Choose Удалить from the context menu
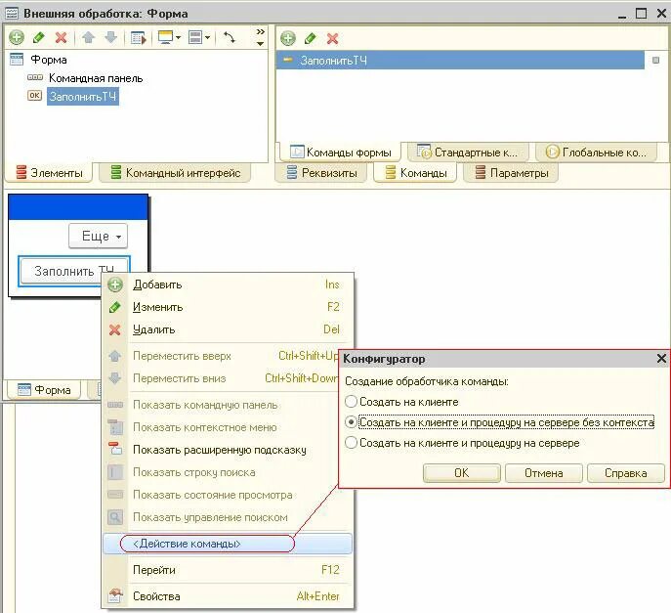The image size is (671, 613). coord(229,329)
